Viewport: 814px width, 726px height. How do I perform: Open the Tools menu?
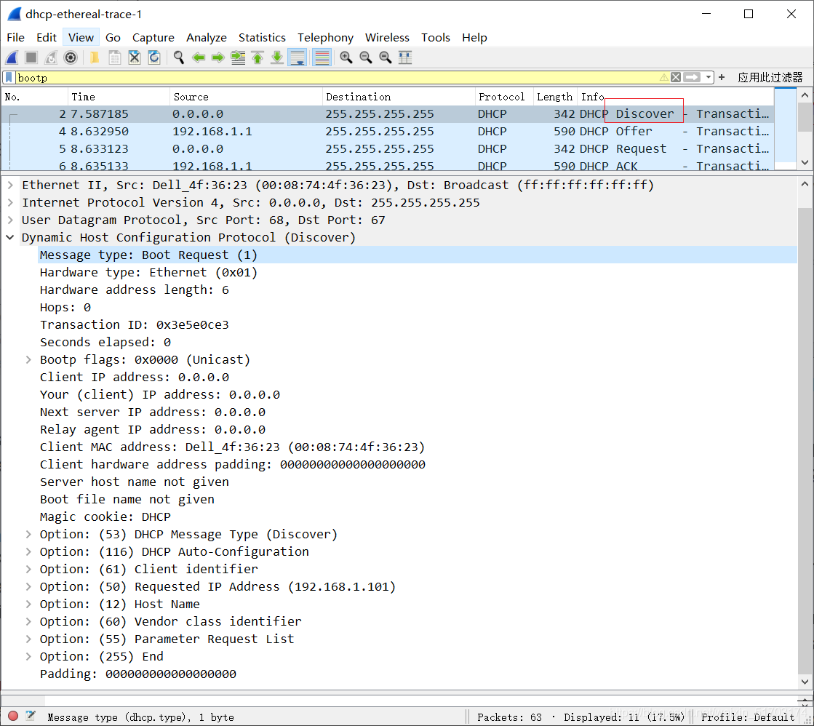pos(436,37)
